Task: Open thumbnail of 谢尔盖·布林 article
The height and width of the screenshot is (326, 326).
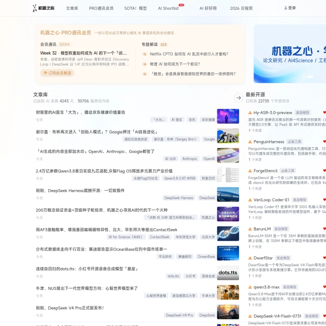Action: (x=228, y=136)
